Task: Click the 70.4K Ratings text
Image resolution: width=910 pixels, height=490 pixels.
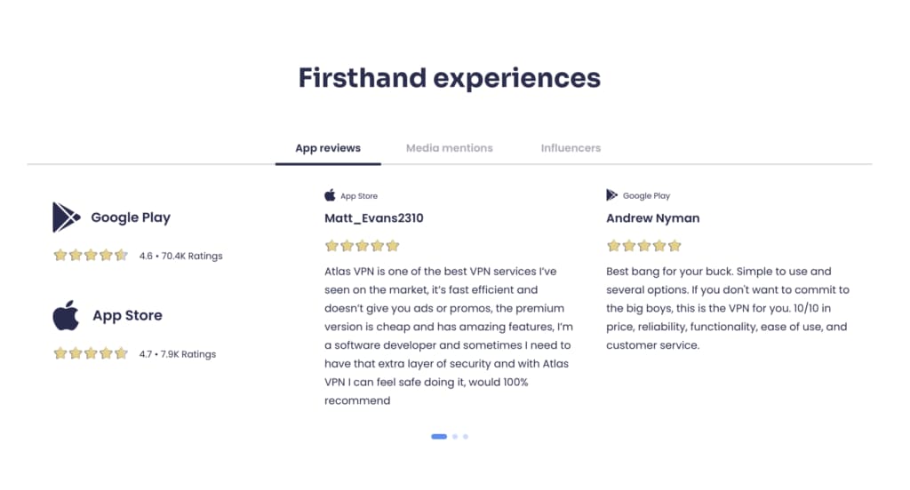Action: (192, 256)
